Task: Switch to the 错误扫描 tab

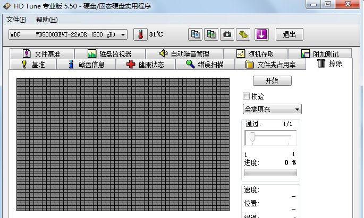Action: pyautogui.click(x=205, y=64)
